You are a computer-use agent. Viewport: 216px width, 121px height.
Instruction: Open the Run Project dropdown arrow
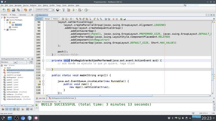[76, 10]
